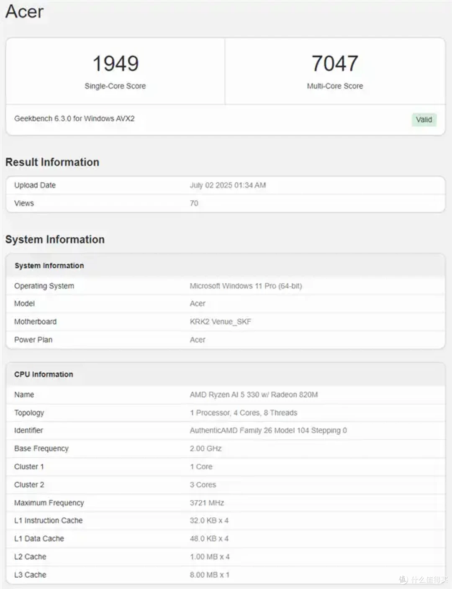Image resolution: width=452 pixels, height=589 pixels.
Task: Select the Base Frequency 2.00 GHz value
Action: tap(205, 448)
